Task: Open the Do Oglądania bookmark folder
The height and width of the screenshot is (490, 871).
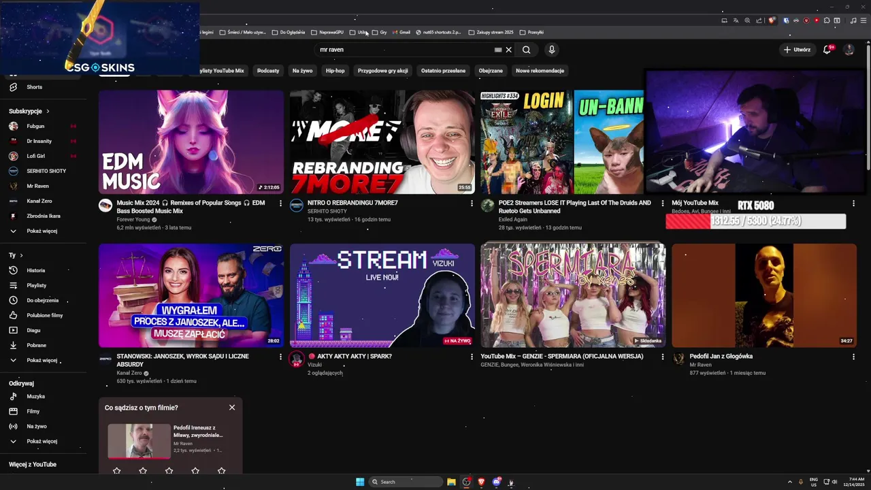Action: tap(289, 32)
